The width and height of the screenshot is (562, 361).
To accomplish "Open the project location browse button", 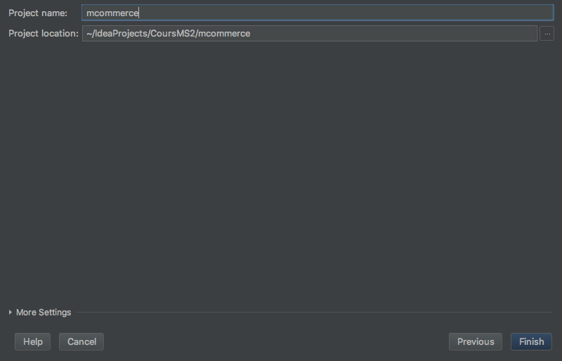I will tap(547, 33).
